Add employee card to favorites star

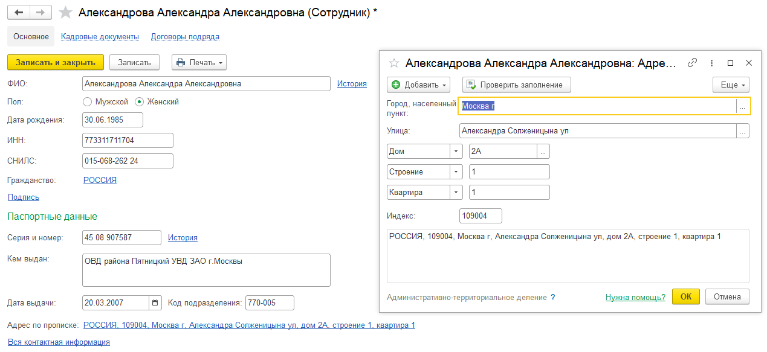pyautogui.click(x=66, y=13)
